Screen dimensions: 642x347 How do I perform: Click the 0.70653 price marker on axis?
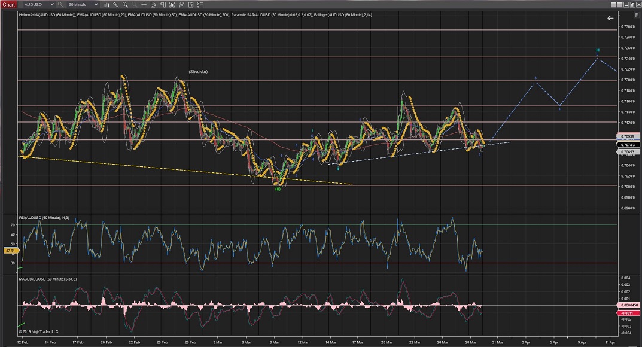[627, 152]
